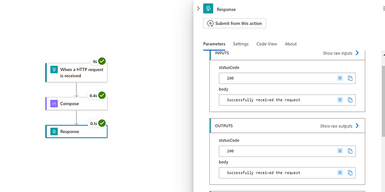
Task: Open the Code View tab
Action: pyautogui.click(x=267, y=44)
